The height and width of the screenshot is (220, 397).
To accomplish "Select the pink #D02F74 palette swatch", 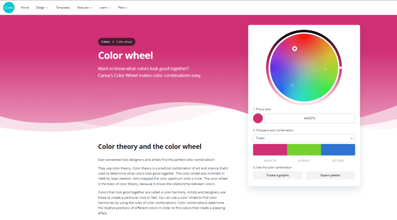I will click(x=270, y=150).
